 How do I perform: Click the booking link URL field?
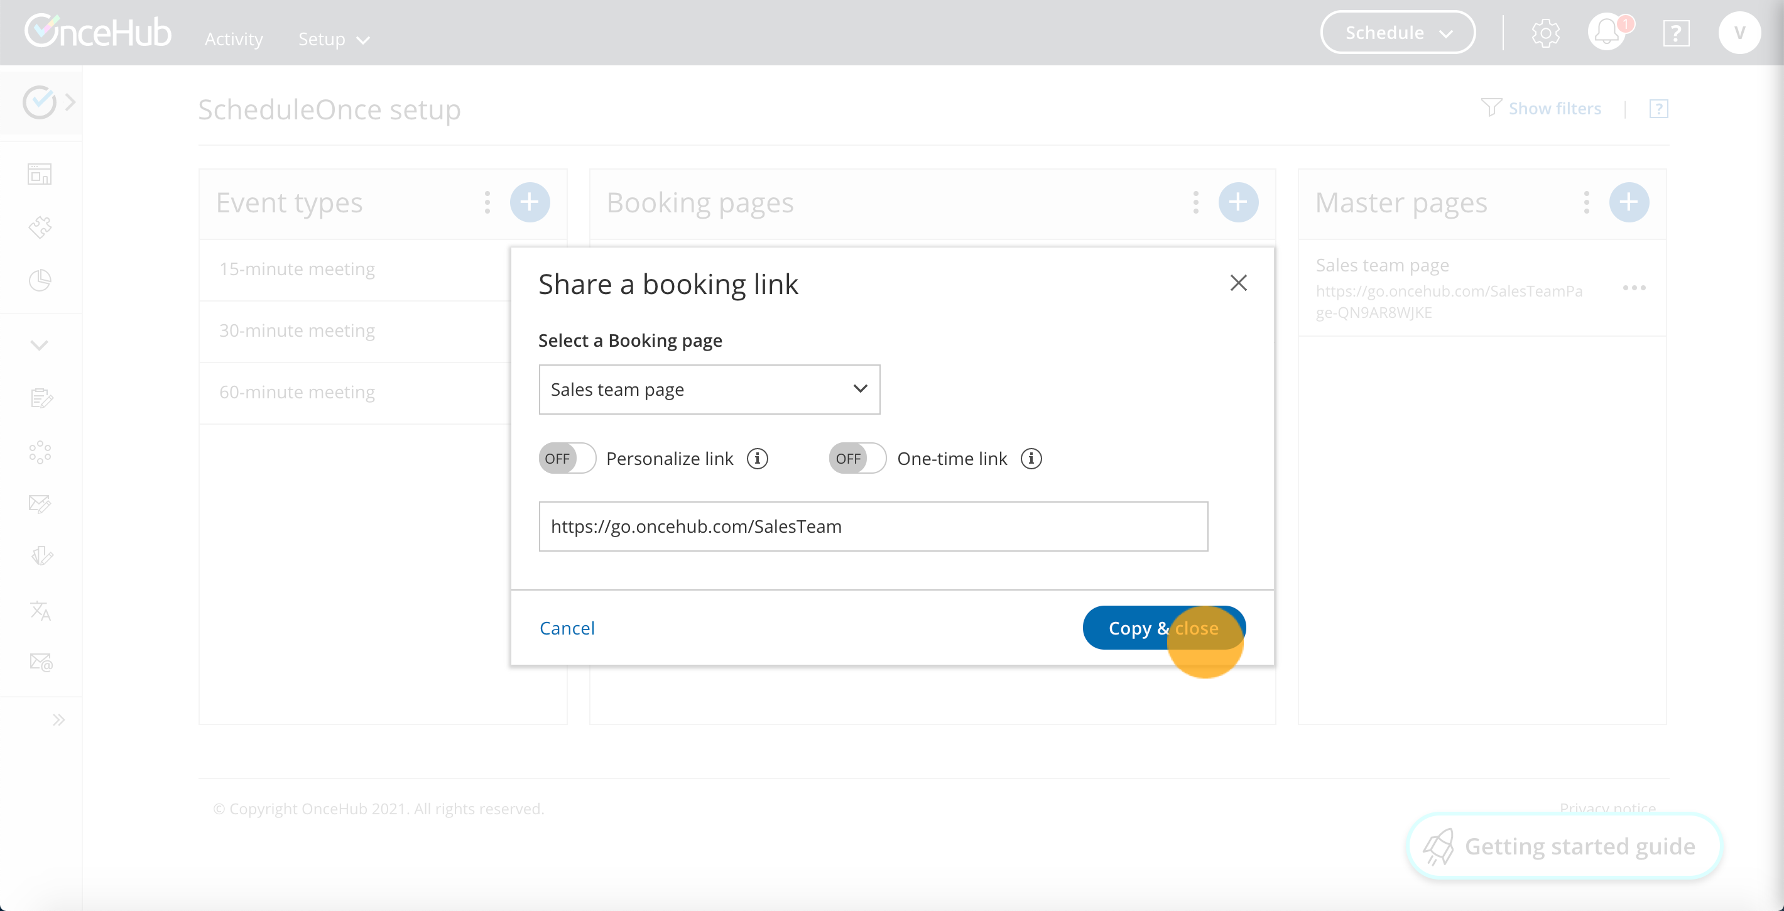point(873,526)
